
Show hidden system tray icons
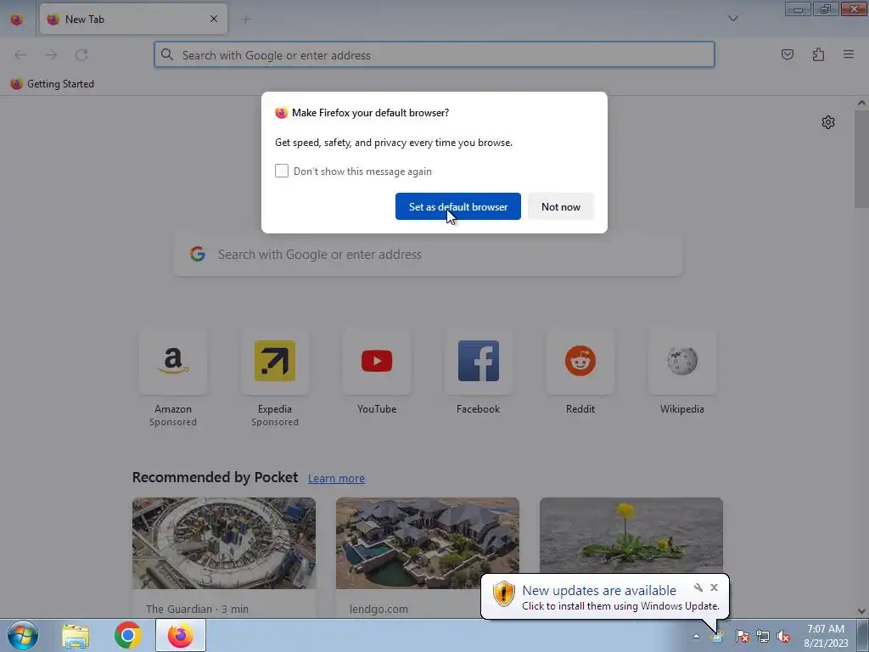tap(696, 637)
